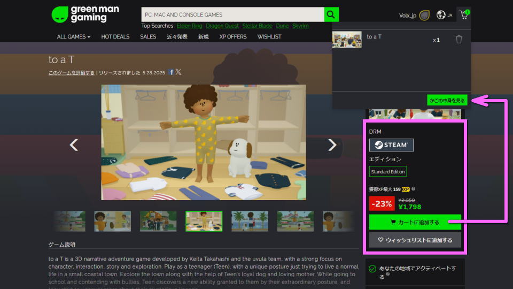Screen dimensions: 513x289
Task: Select the palm tree beach thumbnail
Action: (x=250, y=221)
